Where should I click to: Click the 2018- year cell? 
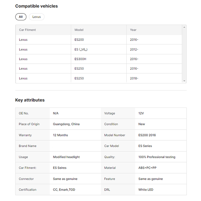pyautogui.click(x=134, y=78)
